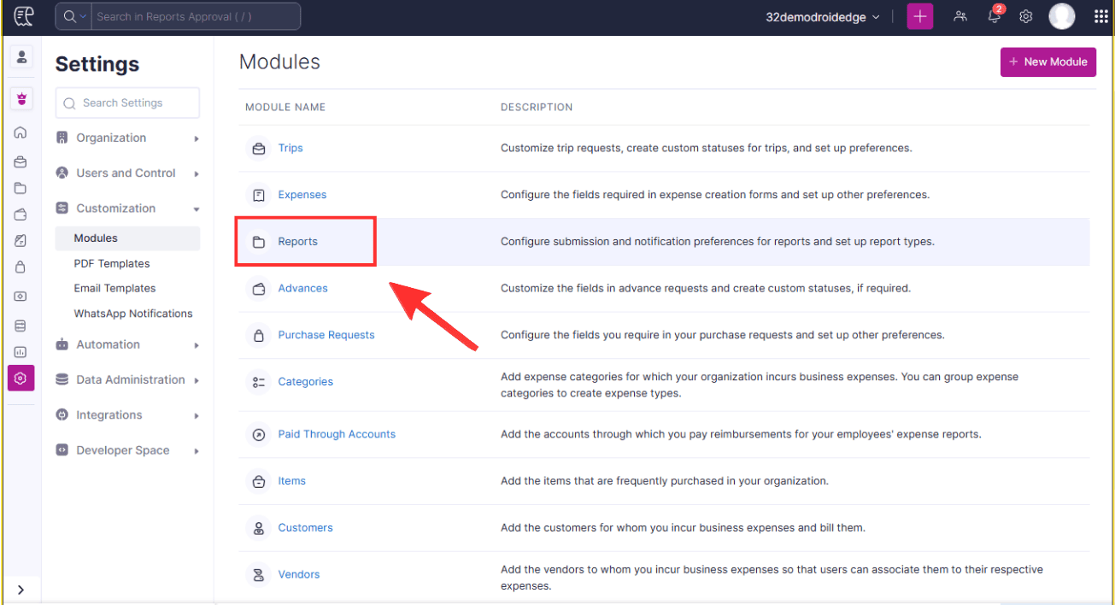Open the notifications bell icon
This screenshot has height=605, width=1115.
click(x=994, y=16)
